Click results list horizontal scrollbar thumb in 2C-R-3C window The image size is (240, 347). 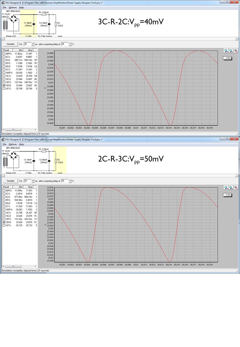13,266
